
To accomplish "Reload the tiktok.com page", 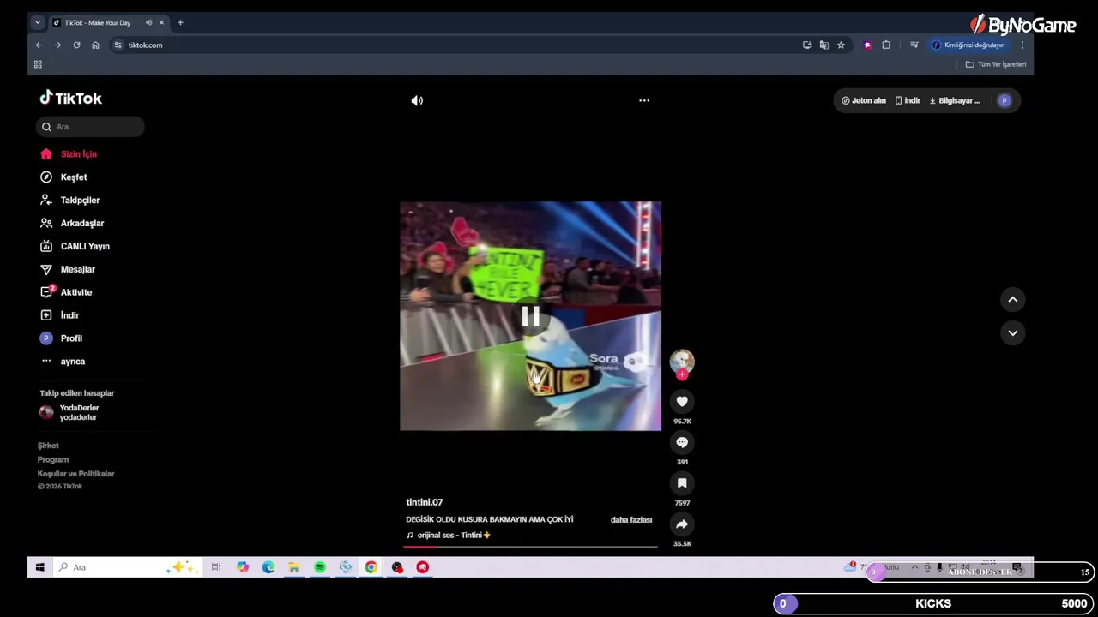I will pyautogui.click(x=76, y=45).
